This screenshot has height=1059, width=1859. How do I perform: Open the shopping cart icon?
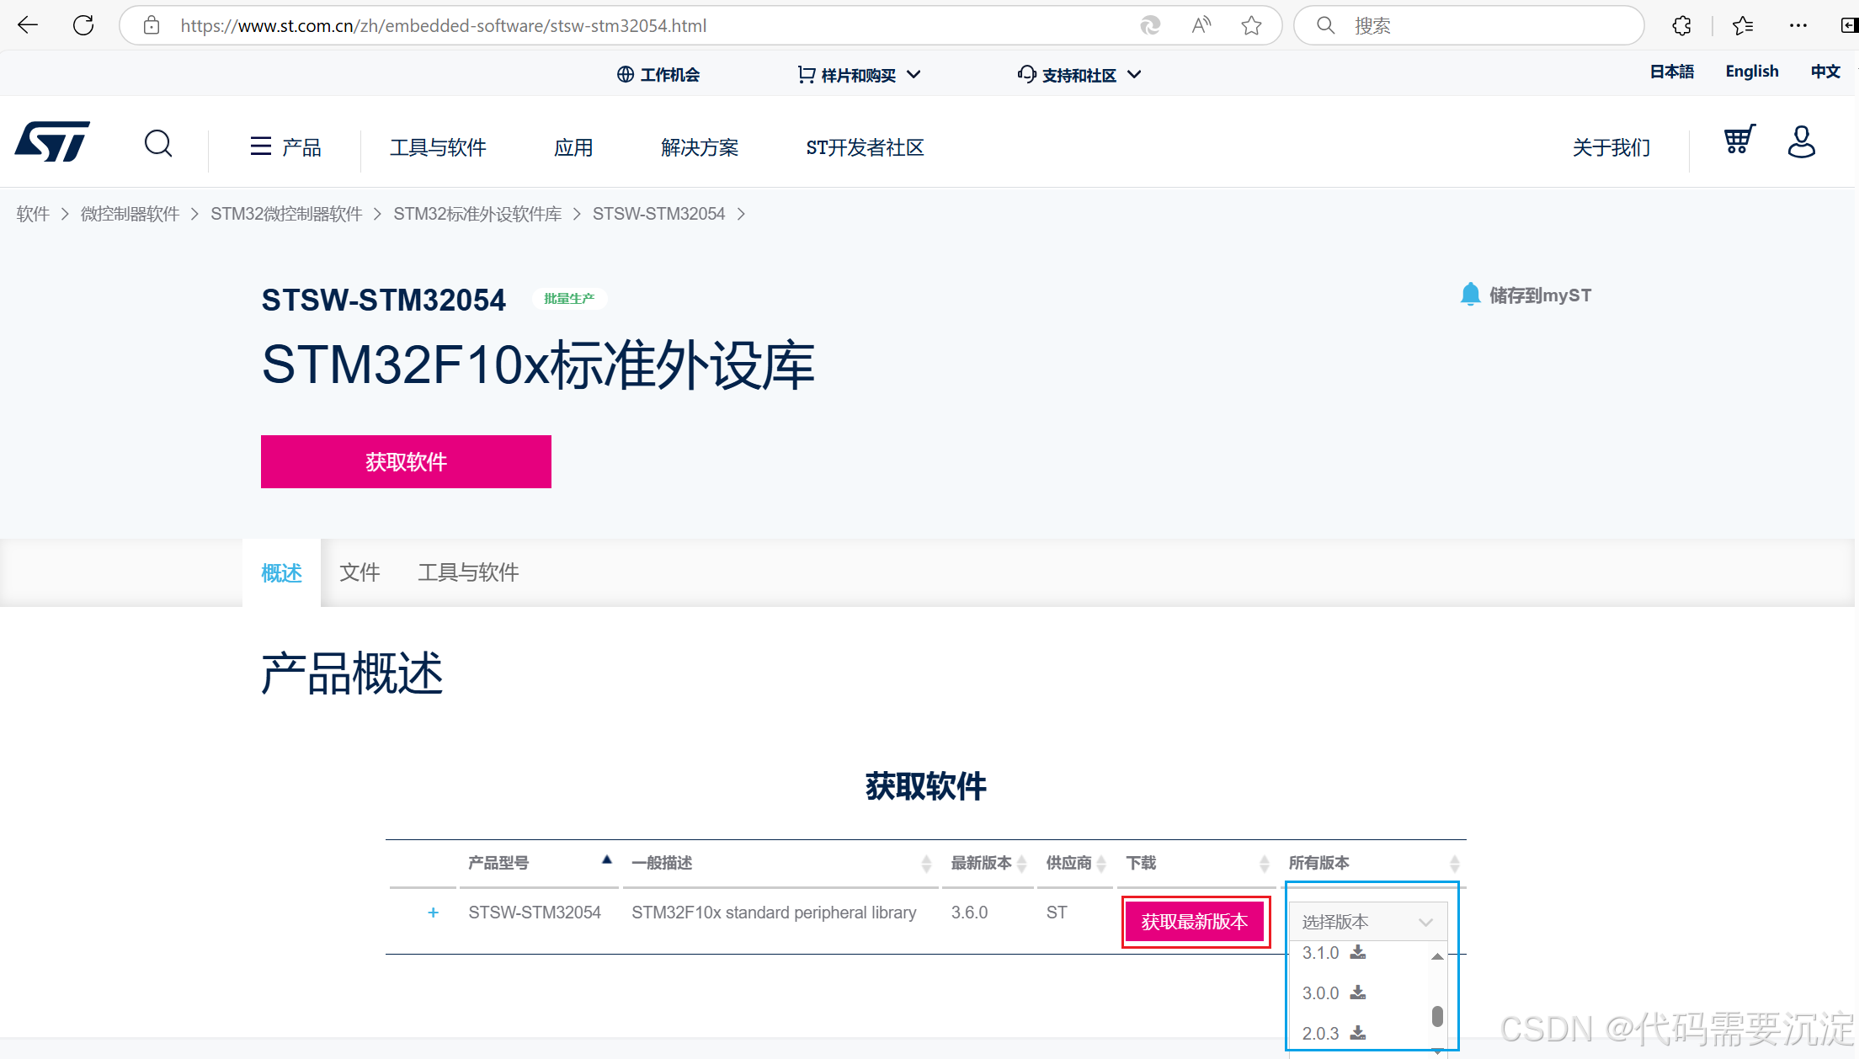(1739, 140)
